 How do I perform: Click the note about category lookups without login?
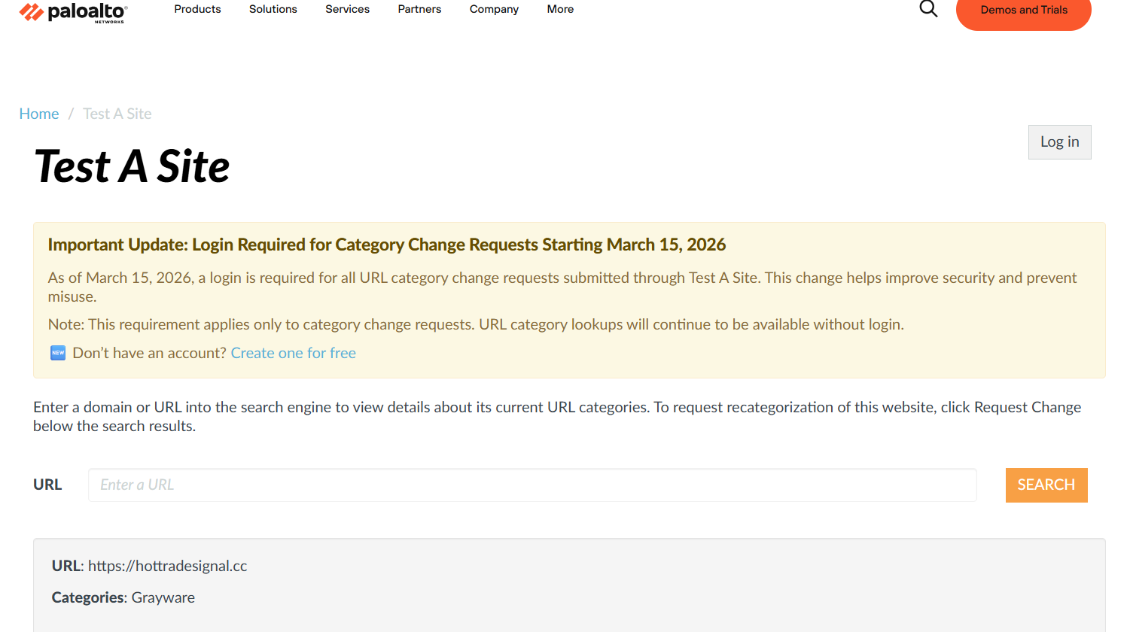pyautogui.click(x=476, y=324)
